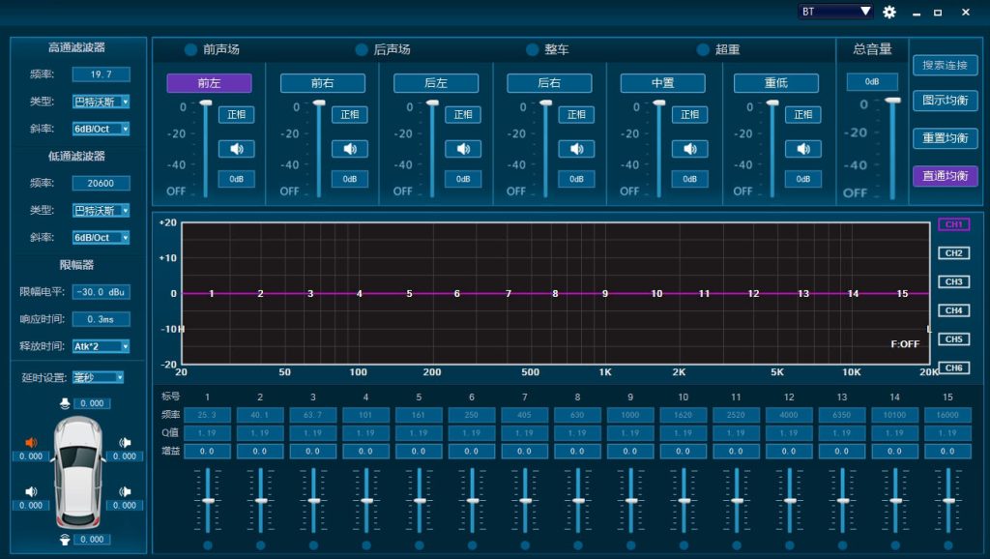The image size is (990, 559).
Task: Mute the 重低 channel speaker icon
Action: (x=803, y=149)
